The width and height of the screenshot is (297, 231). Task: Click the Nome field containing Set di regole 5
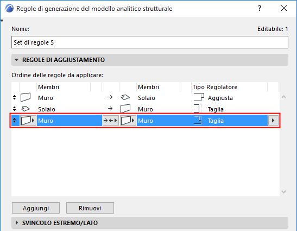(150, 42)
